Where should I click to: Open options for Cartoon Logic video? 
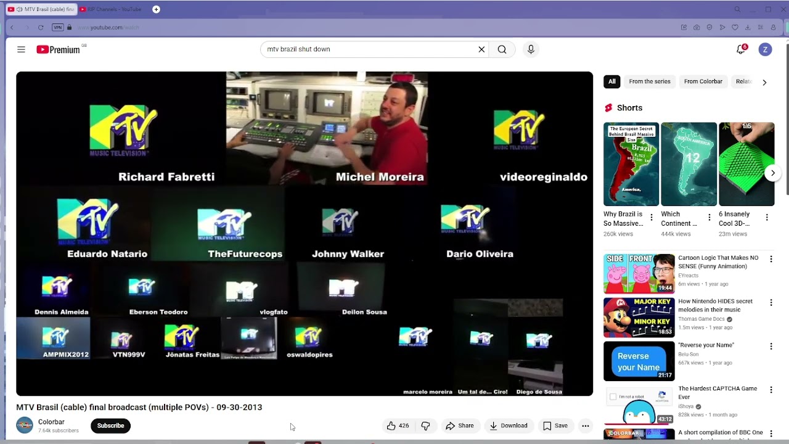point(771,260)
